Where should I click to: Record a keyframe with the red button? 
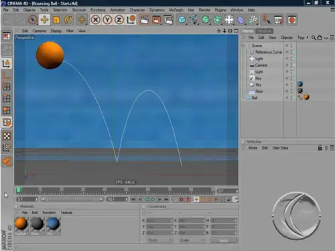tap(182, 199)
